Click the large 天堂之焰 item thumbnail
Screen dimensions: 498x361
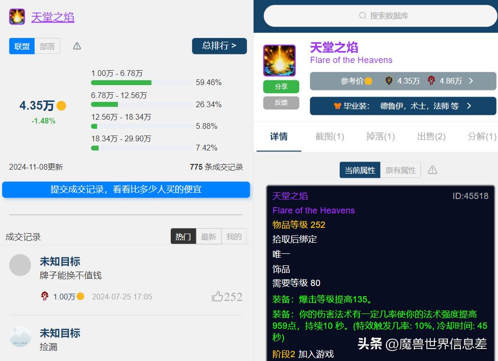coord(279,61)
